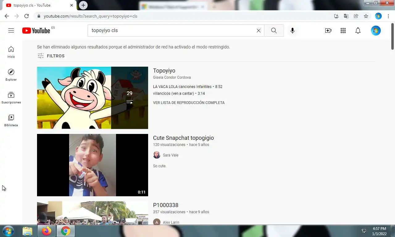
Task: Open the Chrome three-dot menu
Action: [x=388, y=16]
